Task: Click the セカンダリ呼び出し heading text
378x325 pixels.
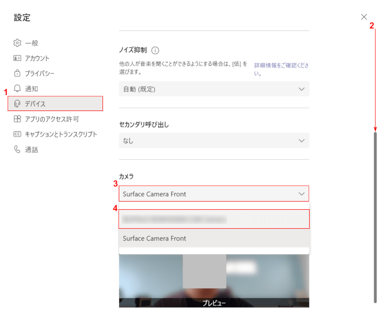Action: (x=144, y=124)
